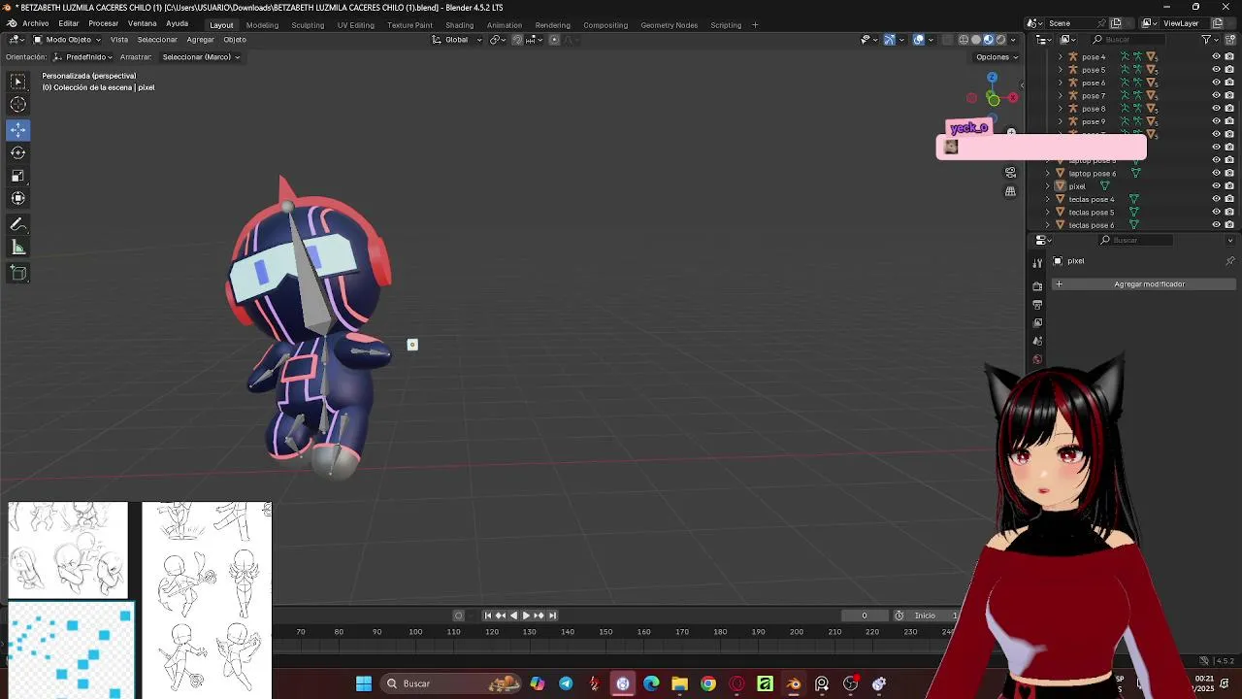Open Windows Start menu
1242x699 pixels.
click(364, 683)
